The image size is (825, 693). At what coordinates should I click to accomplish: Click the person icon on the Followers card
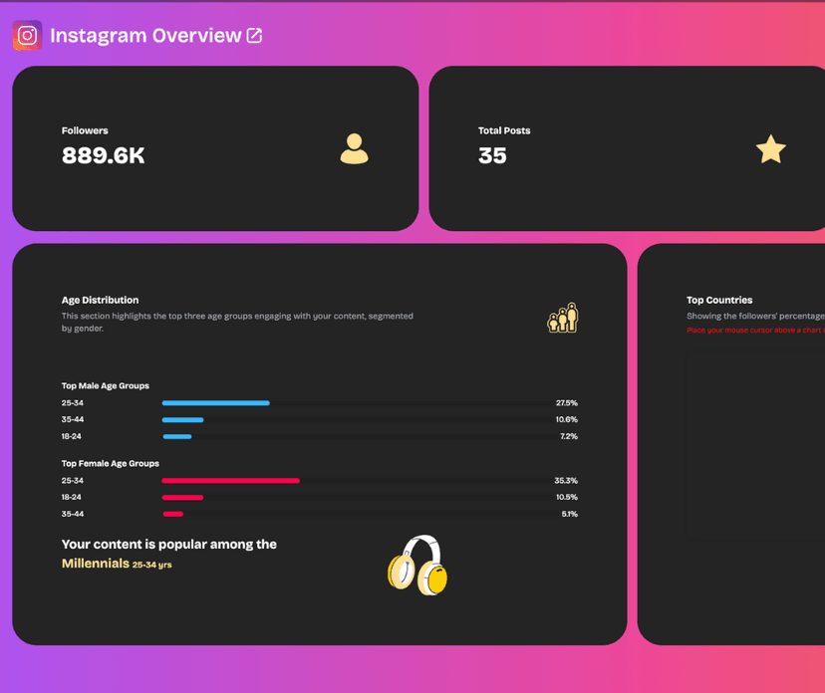[x=354, y=149]
